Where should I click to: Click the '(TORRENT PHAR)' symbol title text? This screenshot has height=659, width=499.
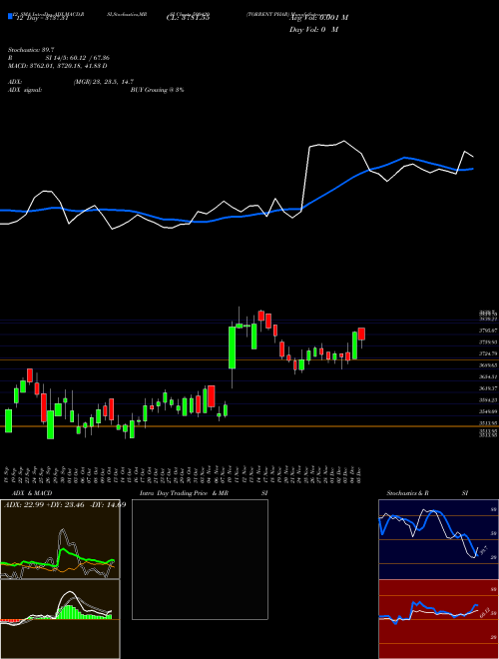[x=267, y=14]
